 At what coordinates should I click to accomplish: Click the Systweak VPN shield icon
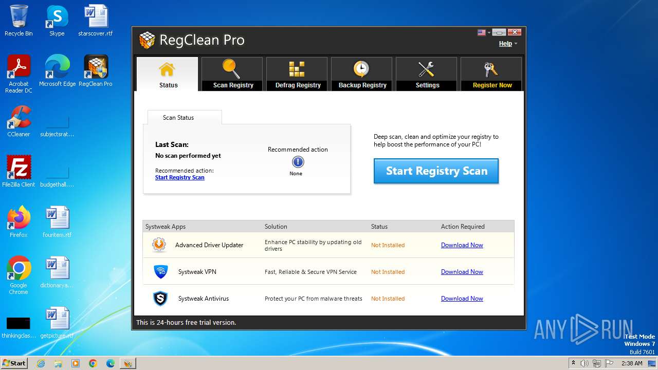click(161, 272)
